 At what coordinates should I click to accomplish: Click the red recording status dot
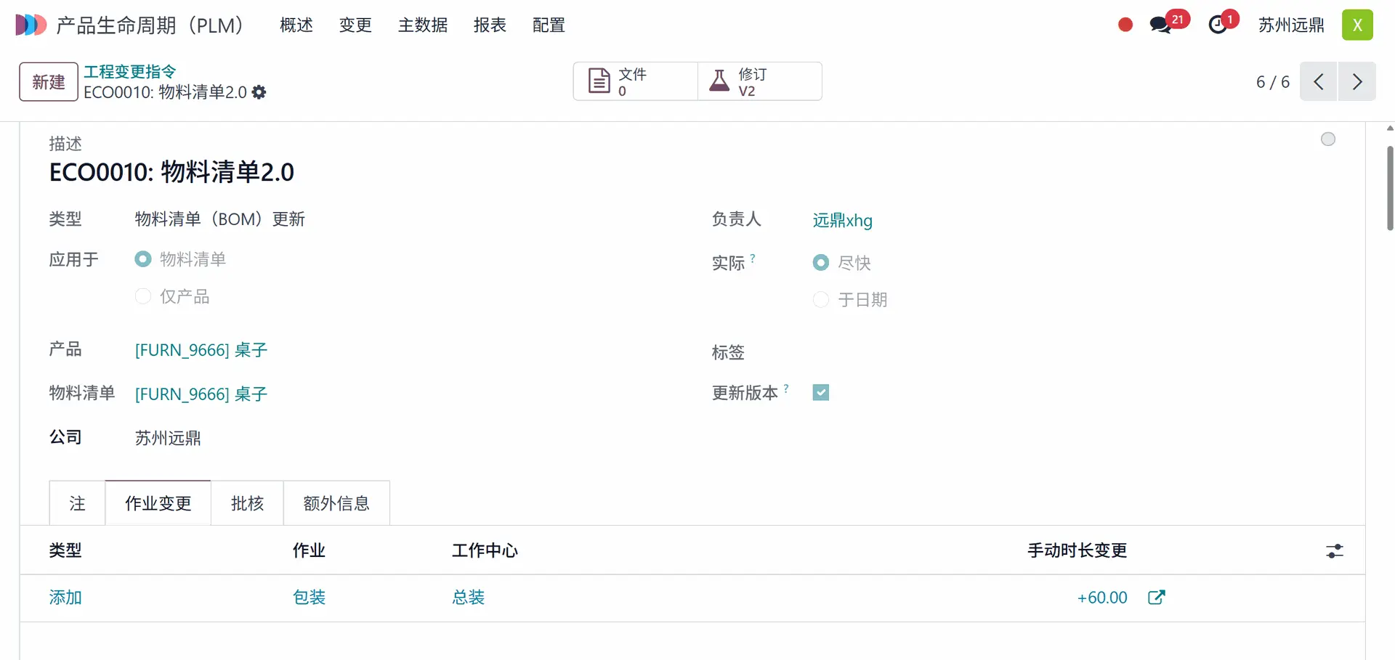[x=1125, y=25]
